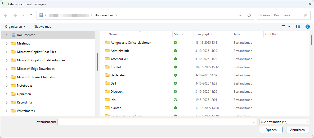The image size is (314, 138).
Task: Click the Diversen folder icon
Action: pyautogui.click(x=107, y=91)
